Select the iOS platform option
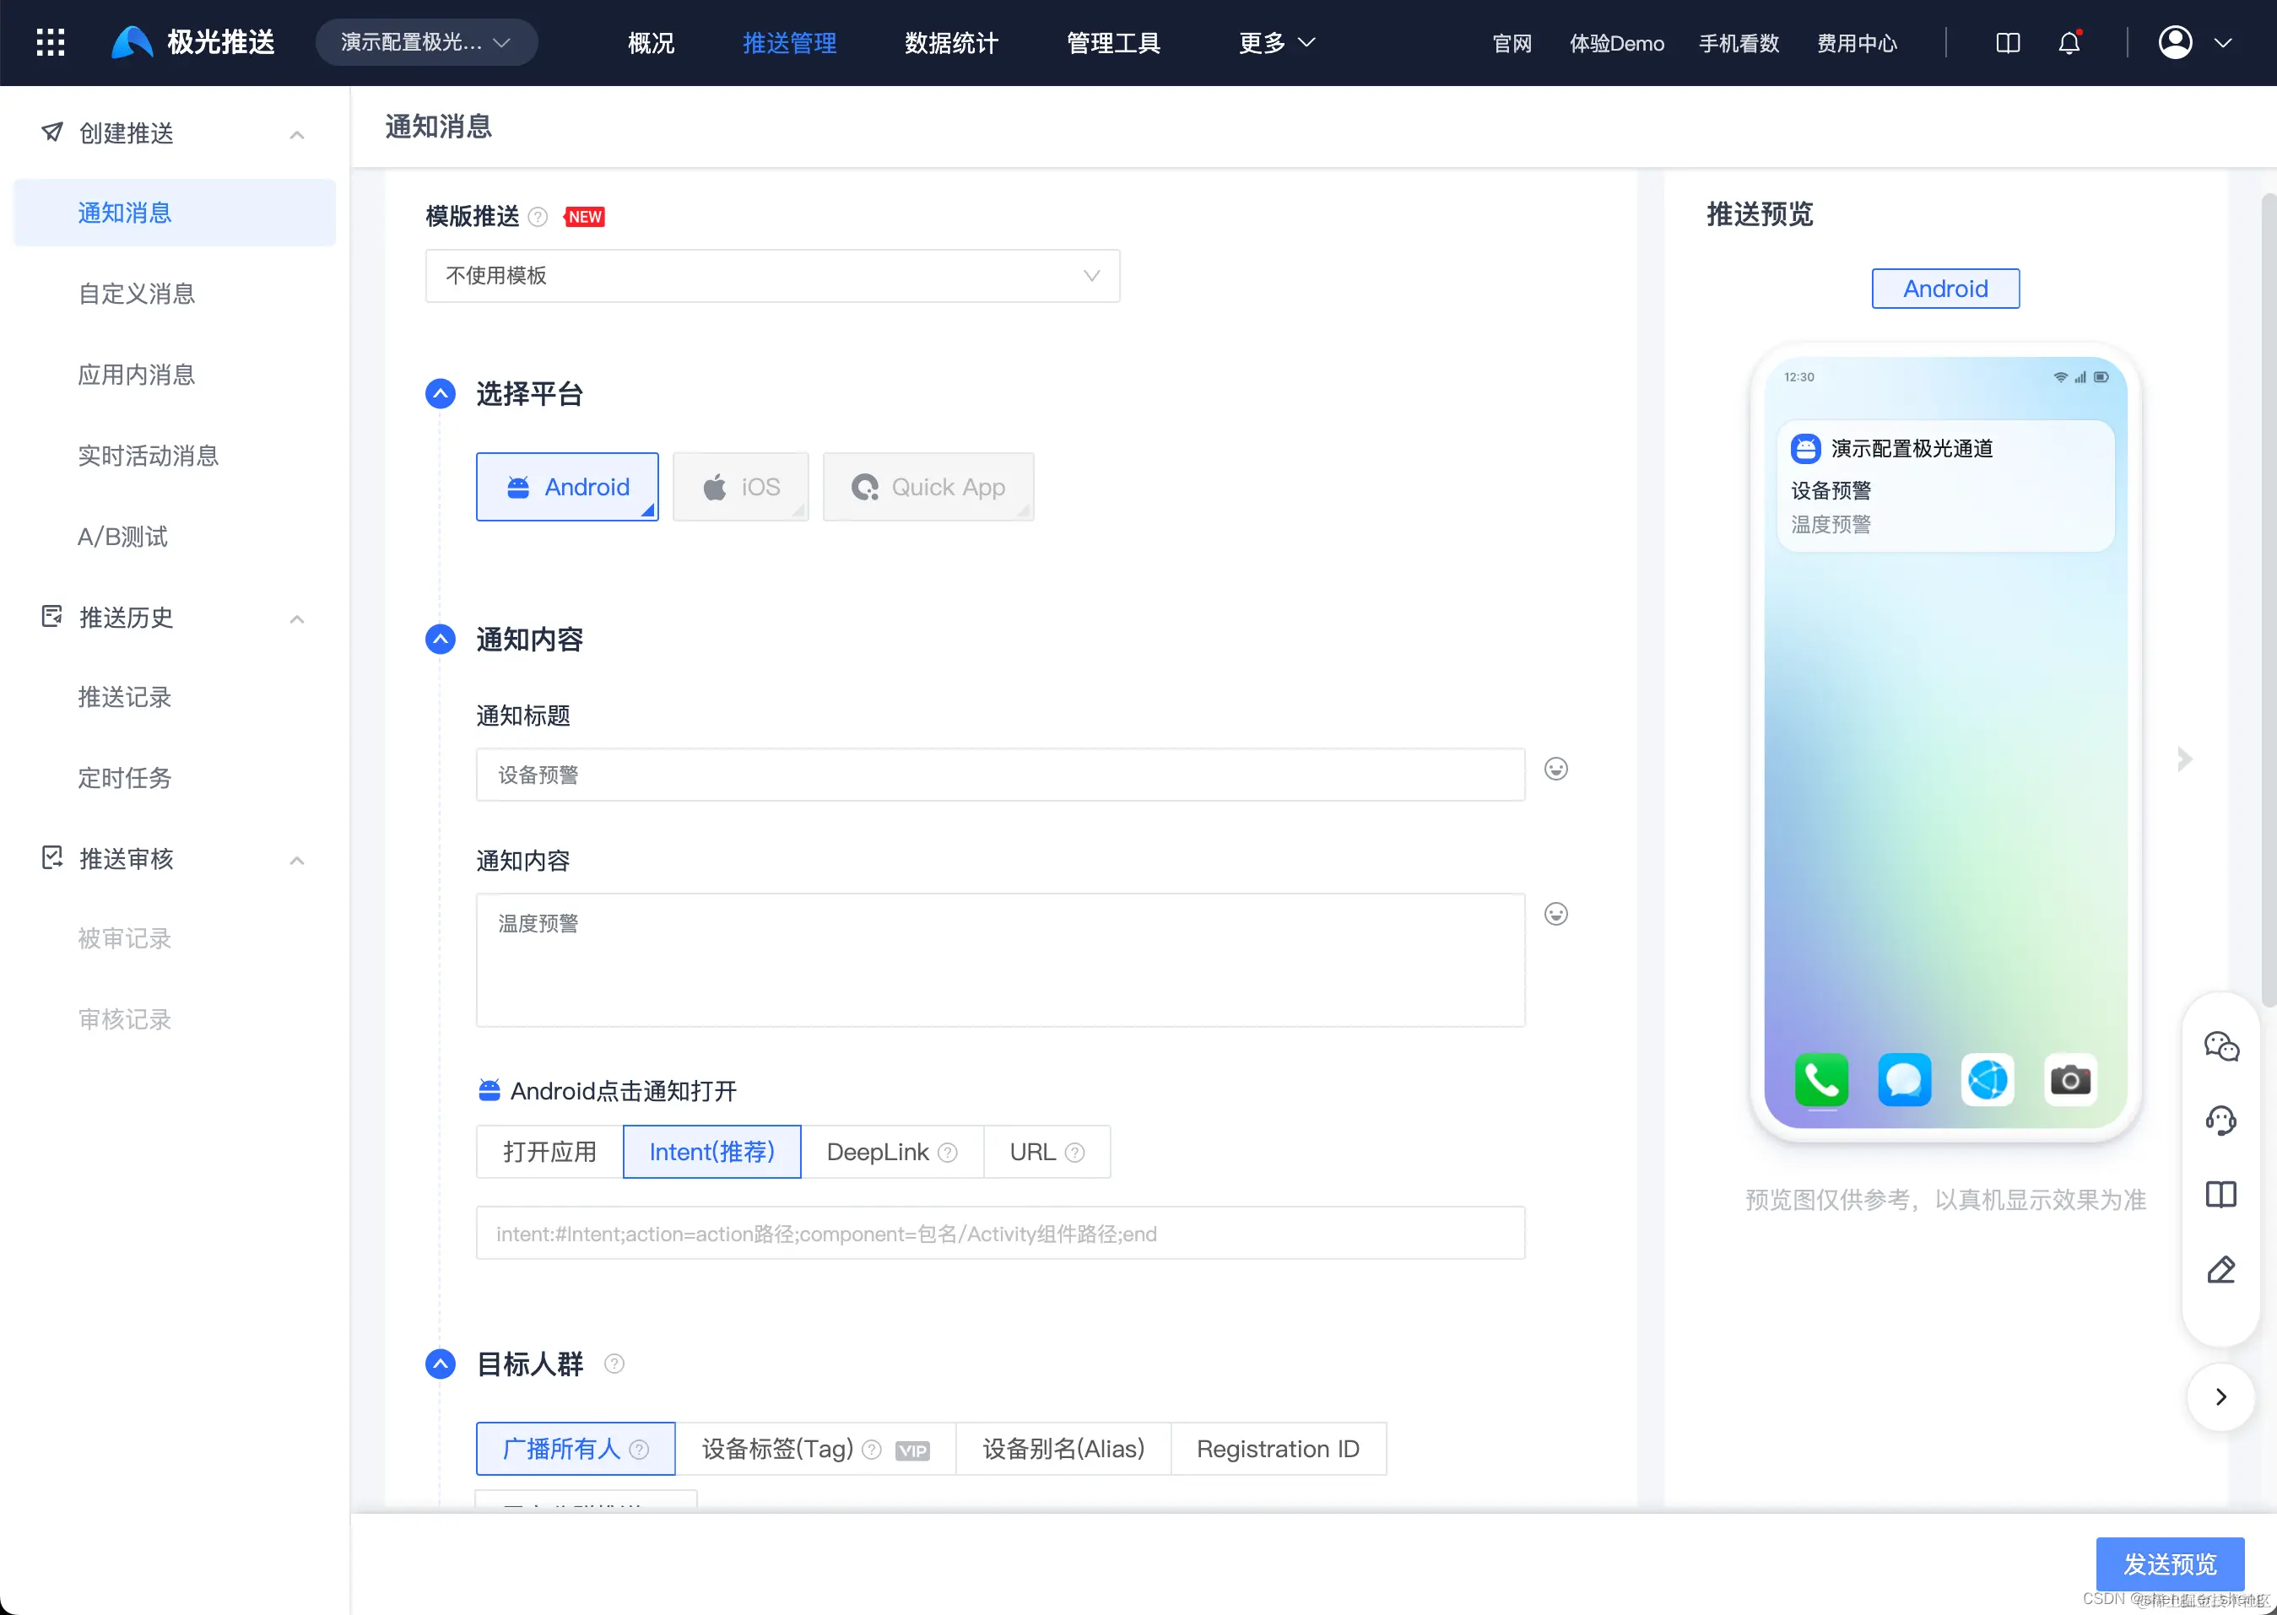This screenshot has height=1615, width=2277. tap(740, 486)
